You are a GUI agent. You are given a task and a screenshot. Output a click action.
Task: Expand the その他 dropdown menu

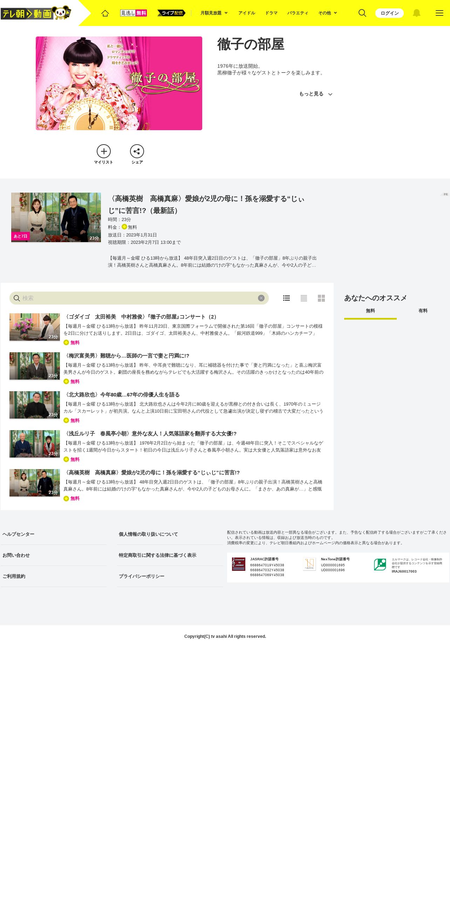point(328,13)
